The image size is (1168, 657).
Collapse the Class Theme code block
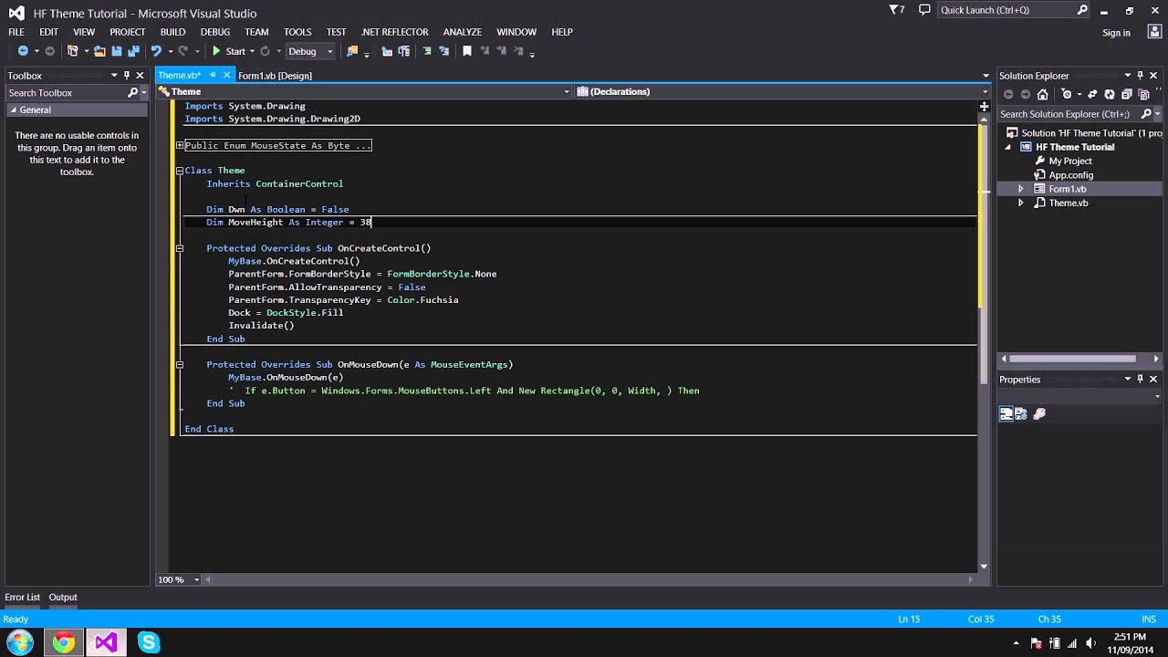coord(180,171)
